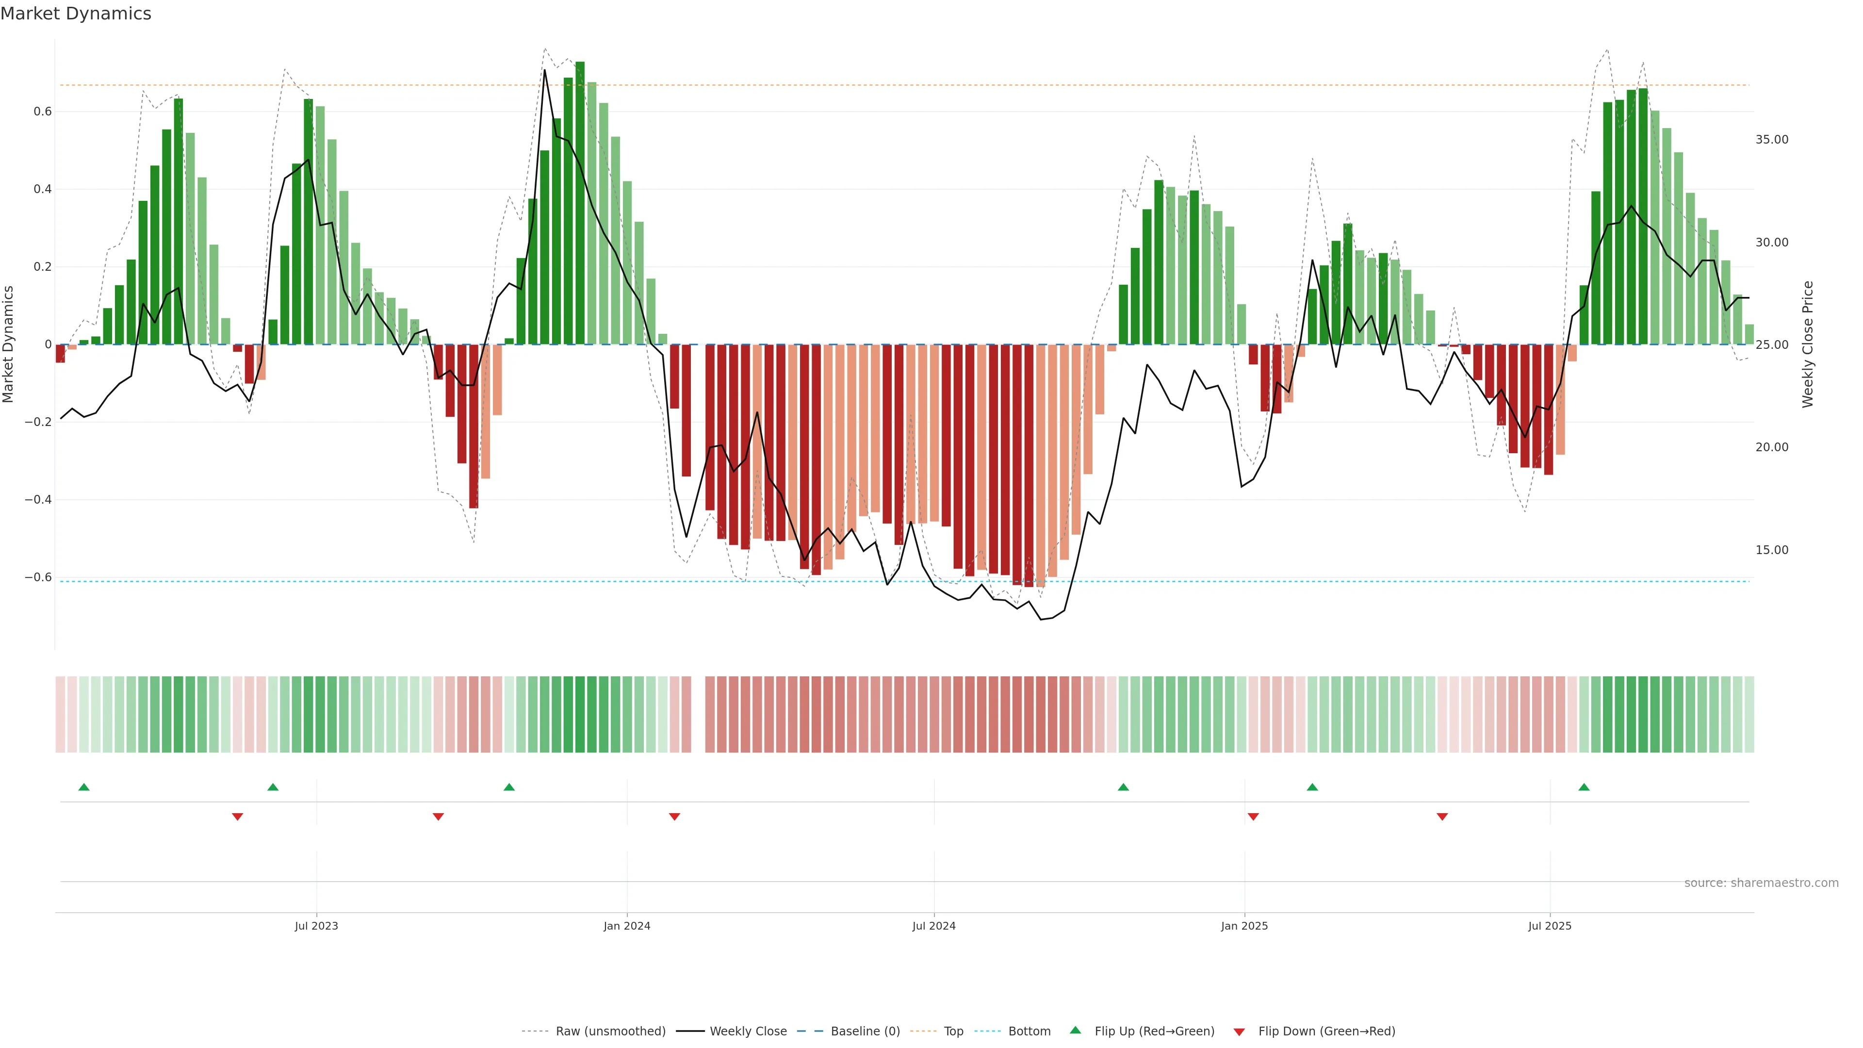Click the Market Dynamics chart title

click(x=76, y=14)
